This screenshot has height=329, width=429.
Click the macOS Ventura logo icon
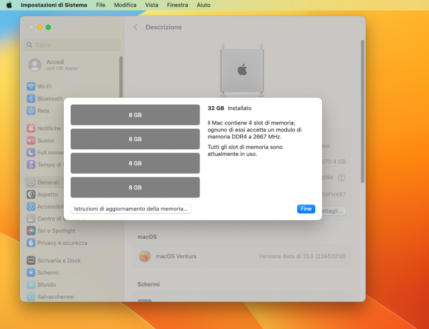click(x=144, y=256)
